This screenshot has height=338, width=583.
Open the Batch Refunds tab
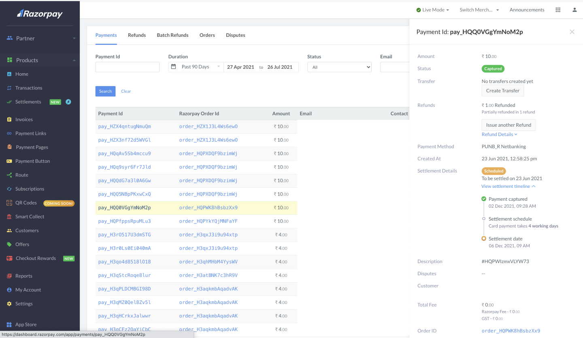pos(172,35)
